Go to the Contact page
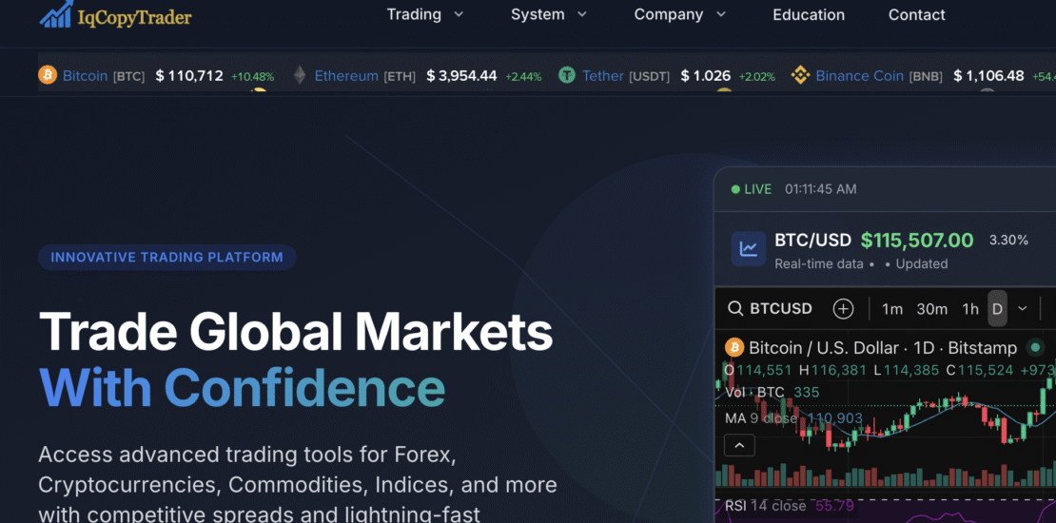1056x523 pixels. coord(916,15)
